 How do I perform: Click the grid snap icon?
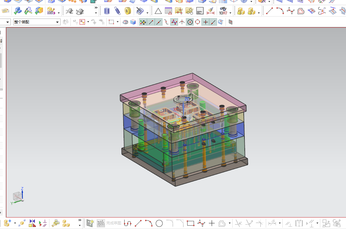tap(231, 22)
